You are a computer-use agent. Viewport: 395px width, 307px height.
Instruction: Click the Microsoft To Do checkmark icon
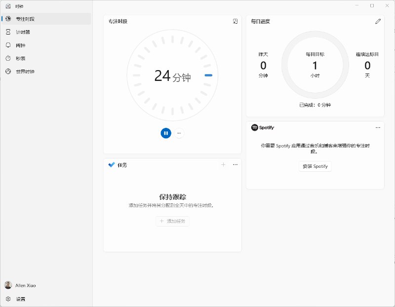point(112,165)
